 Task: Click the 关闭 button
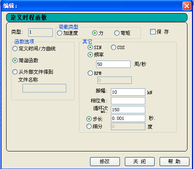pyautogui.click(x=140, y=162)
